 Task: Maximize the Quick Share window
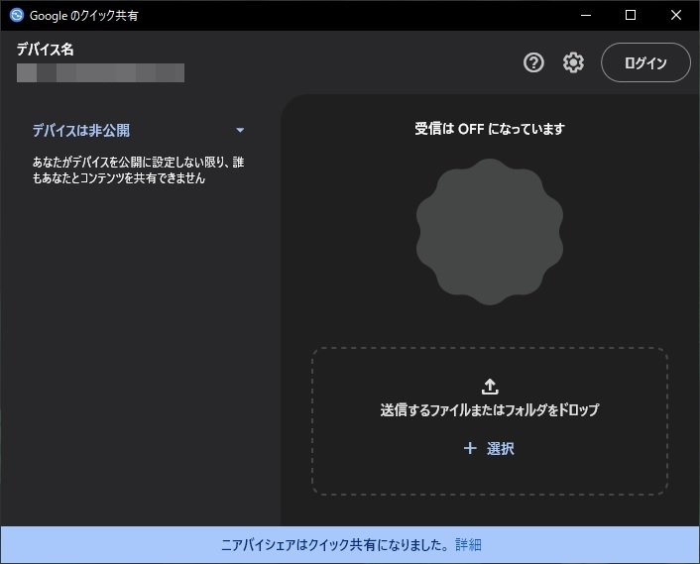click(x=631, y=15)
